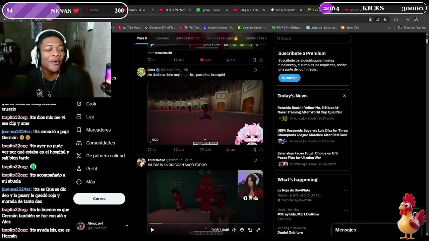429x241 pixels.
Task: Open Limo's profile avatar
Action: pyautogui.click(x=141, y=72)
